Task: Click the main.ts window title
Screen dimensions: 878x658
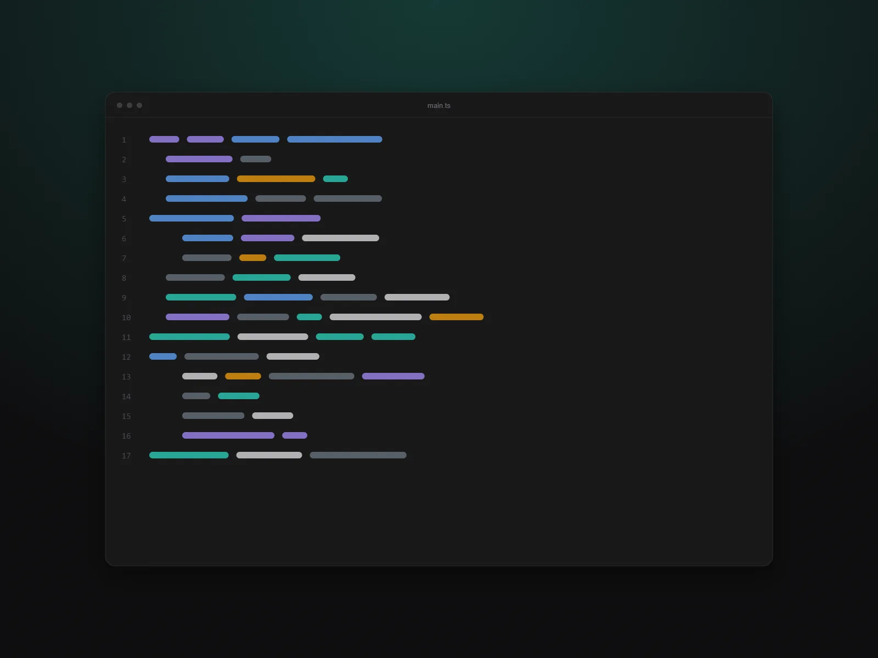Action: pos(439,105)
